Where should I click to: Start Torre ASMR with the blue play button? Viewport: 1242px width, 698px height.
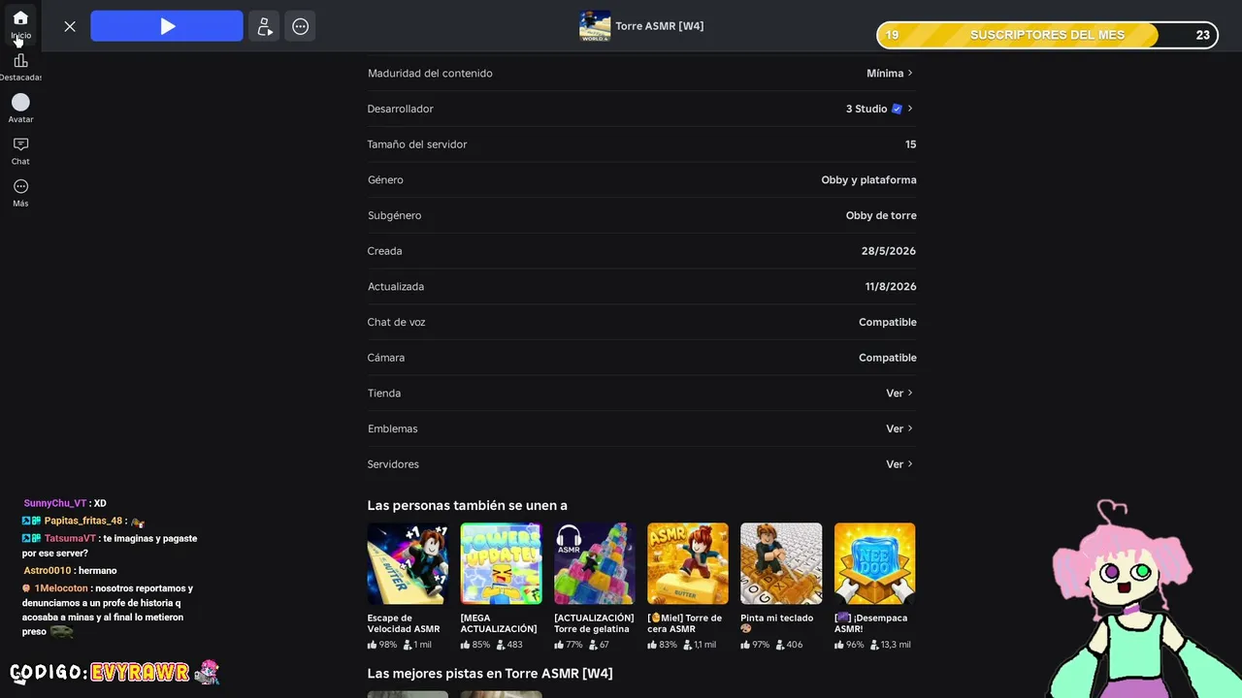tap(167, 26)
